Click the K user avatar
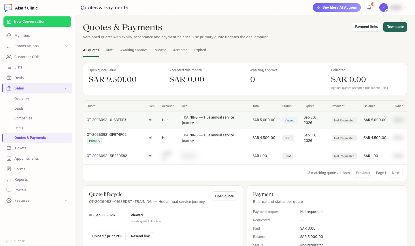415x246 pixels. tap(384, 7)
